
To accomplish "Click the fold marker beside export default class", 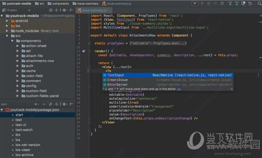I will pos(89,35).
